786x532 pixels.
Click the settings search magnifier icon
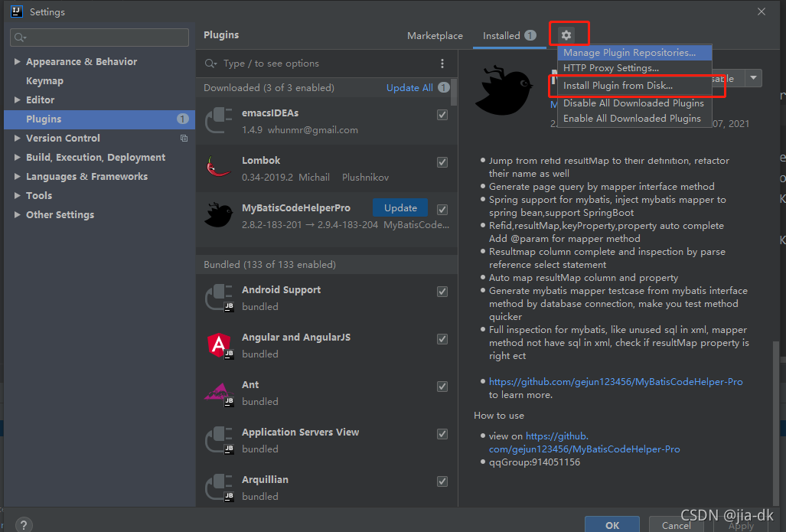pos(20,38)
